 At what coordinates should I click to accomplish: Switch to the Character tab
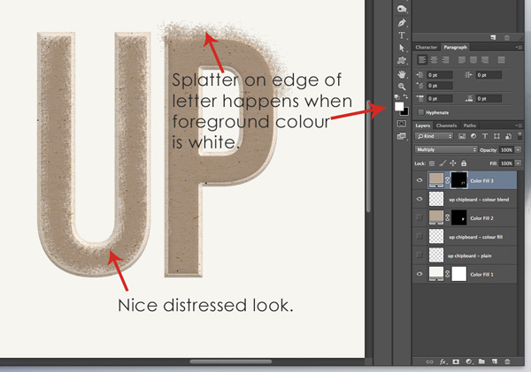427,47
